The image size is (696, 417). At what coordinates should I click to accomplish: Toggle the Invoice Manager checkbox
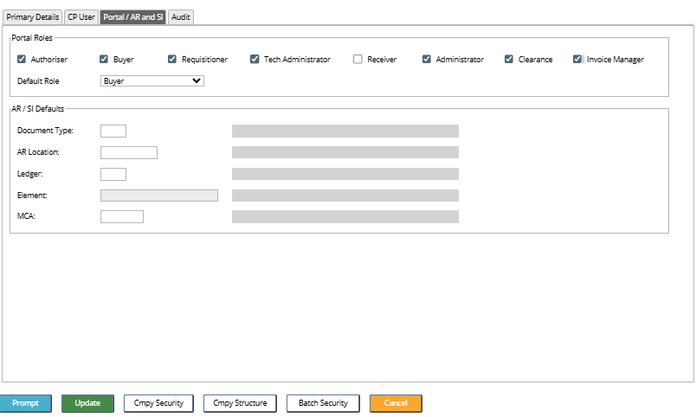[577, 59]
